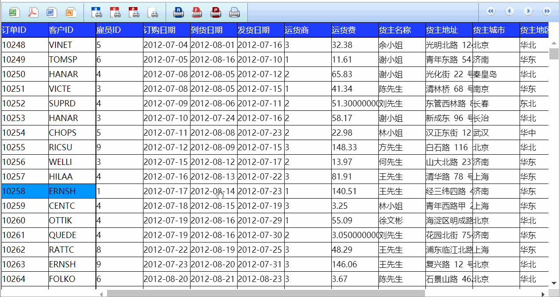Image resolution: width=560 pixels, height=297 pixels.
Task: Click the city cell 秦皇岛
Action: pyautogui.click(x=496, y=74)
